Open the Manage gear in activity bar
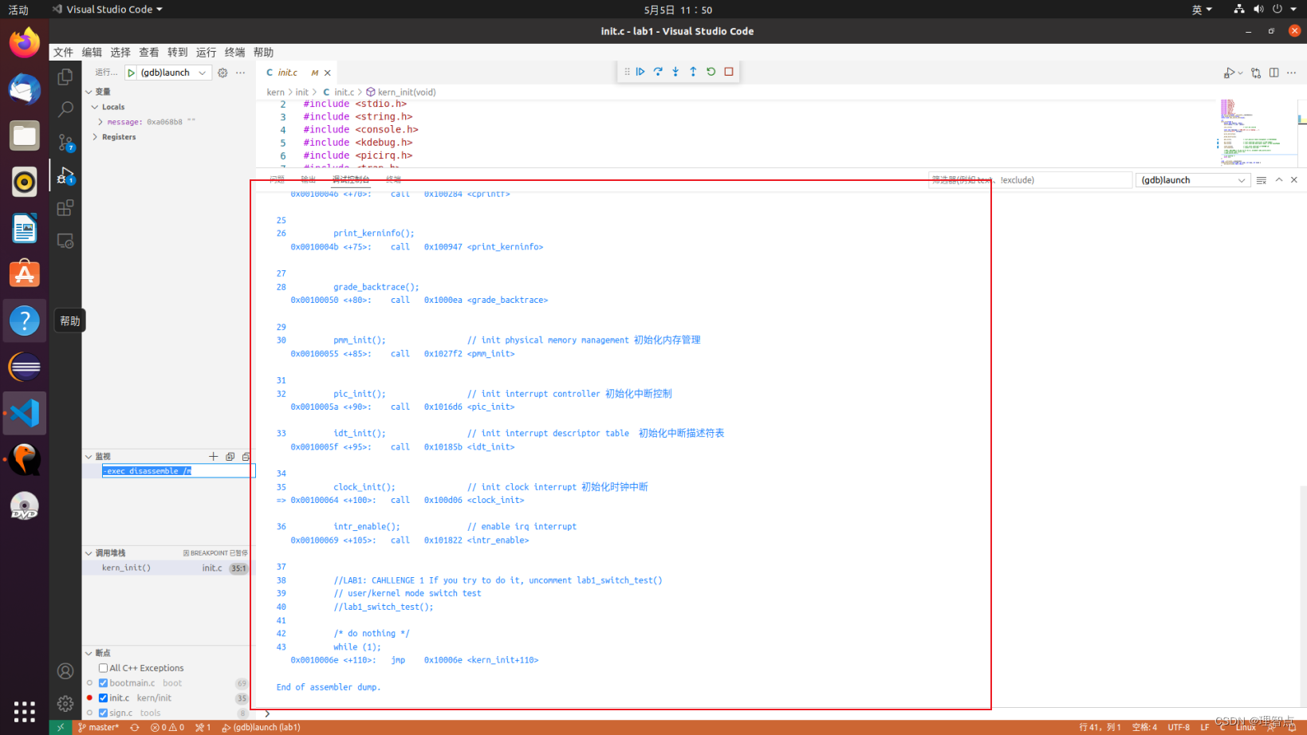This screenshot has height=735, width=1307. click(x=65, y=704)
